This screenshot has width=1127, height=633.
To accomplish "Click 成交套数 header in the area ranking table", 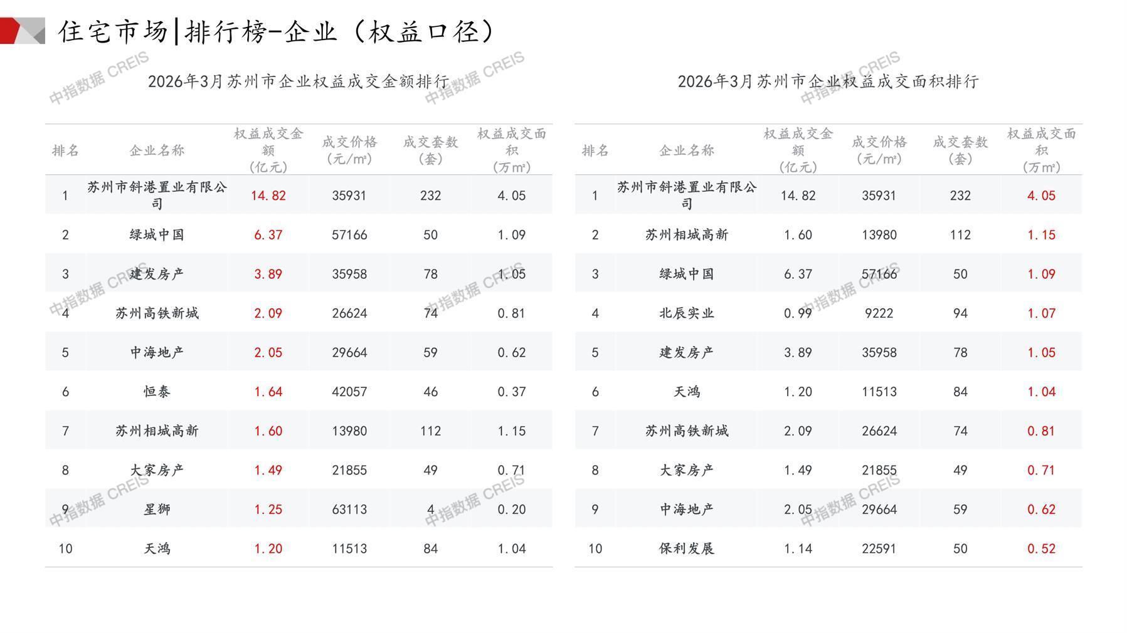I will 960,150.
